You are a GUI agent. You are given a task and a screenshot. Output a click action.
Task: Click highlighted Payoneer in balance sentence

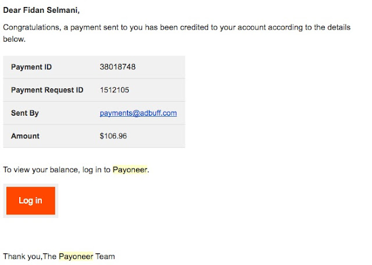point(130,170)
